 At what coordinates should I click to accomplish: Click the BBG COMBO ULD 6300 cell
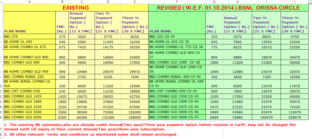point(29,117)
